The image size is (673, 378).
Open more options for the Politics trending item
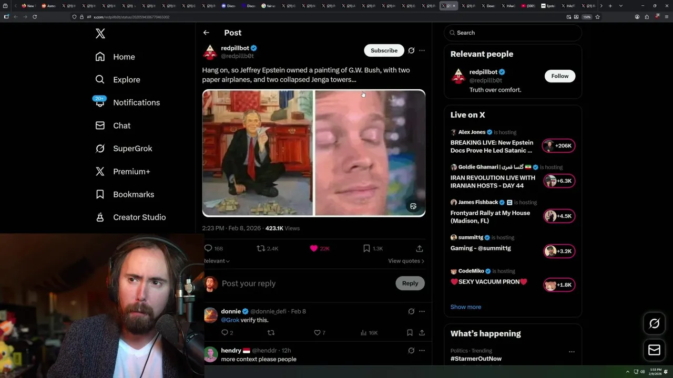point(572,352)
